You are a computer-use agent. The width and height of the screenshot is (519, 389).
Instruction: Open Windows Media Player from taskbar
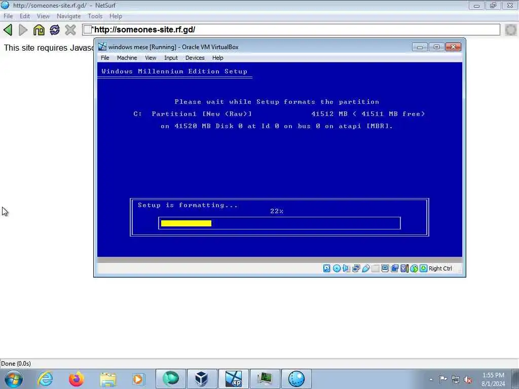(x=138, y=379)
